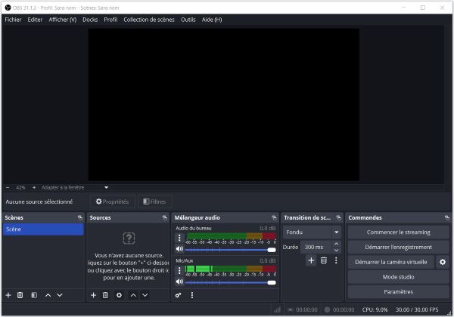Zoom out preview with minus icon
The image size is (454, 317).
[8, 188]
